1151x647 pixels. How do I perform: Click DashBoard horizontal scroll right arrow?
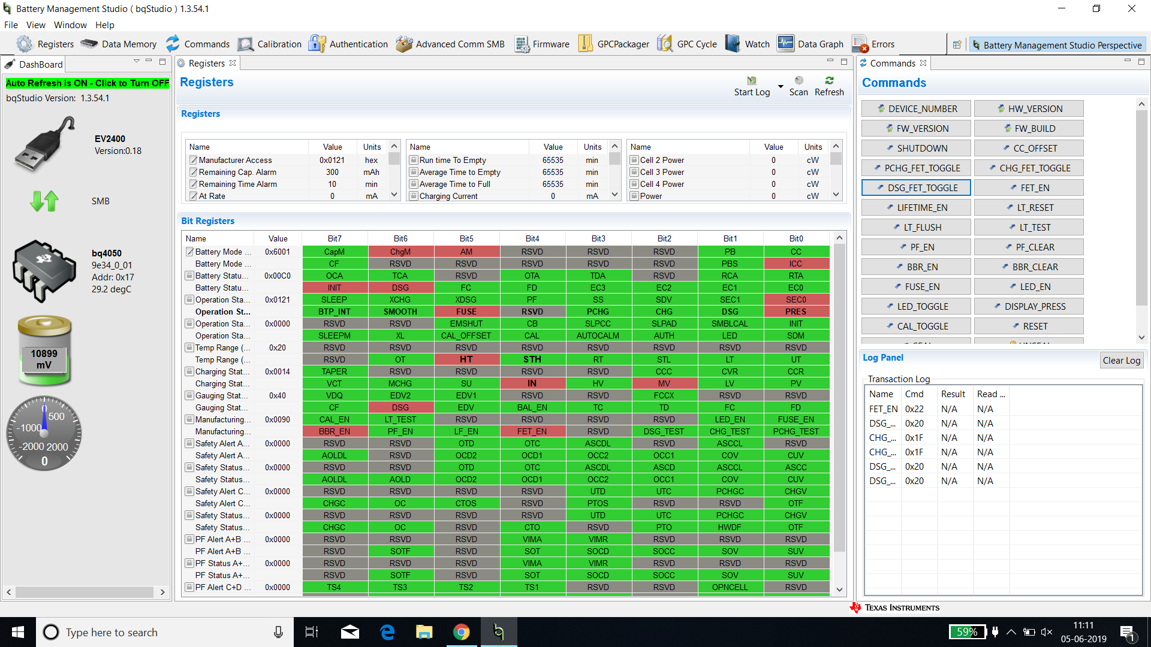click(x=162, y=592)
